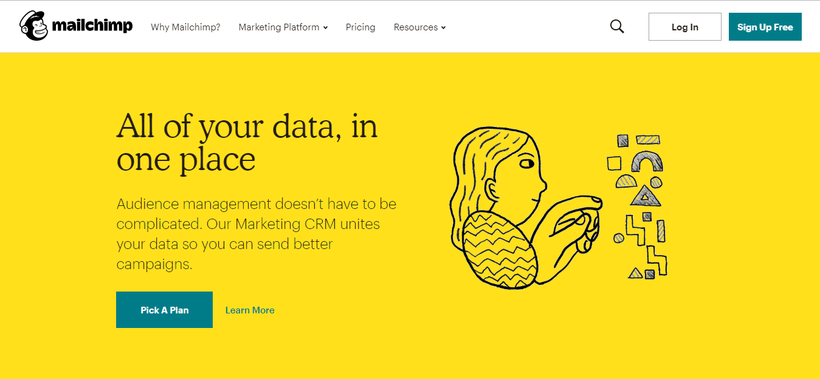Click the mailchimp wordmark text

click(x=92, y=27)
